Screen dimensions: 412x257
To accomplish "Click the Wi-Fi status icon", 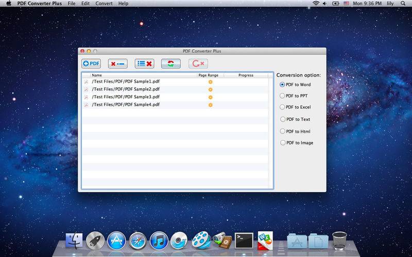I will point(316,4).
